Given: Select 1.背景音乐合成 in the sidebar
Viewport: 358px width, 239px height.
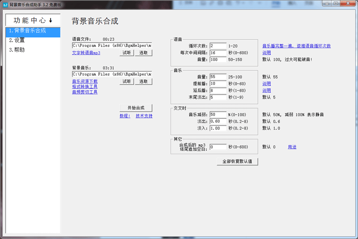Looking at the screenshot, I should [27, 31].
